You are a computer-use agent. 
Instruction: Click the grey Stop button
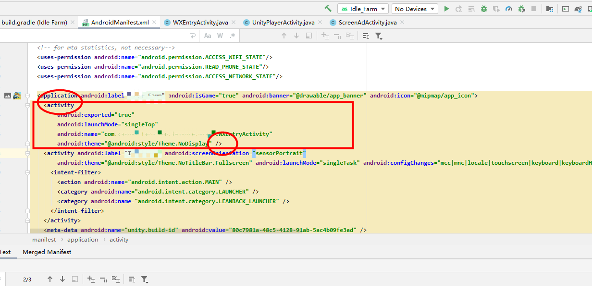[534, 9]
